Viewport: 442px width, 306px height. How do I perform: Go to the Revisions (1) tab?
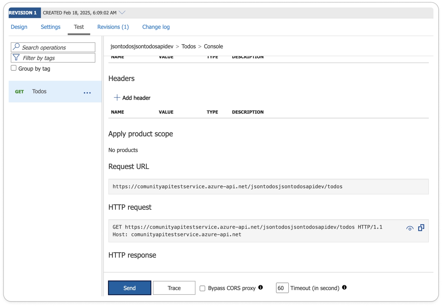[x=113, y=27]
